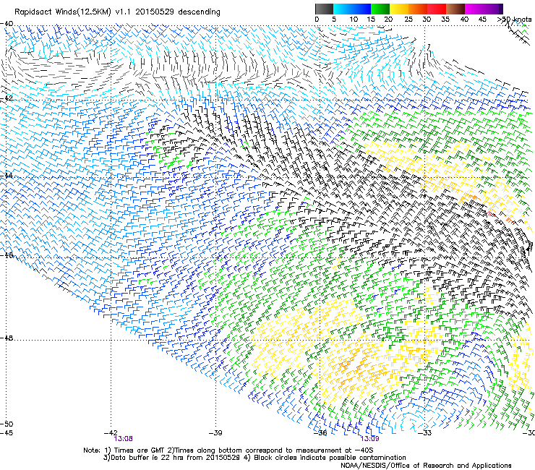Click the brown 35-40 knots legend swatch

tap(455, 9)
